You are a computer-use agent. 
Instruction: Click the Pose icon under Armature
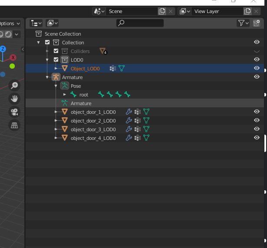pyautogui.click(x=65, y=86)
